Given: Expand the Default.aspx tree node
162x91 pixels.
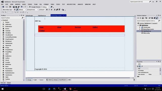Looking at the screenshot, I should click(140, 27).
